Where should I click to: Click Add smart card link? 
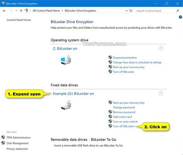[x=122, y=117]
